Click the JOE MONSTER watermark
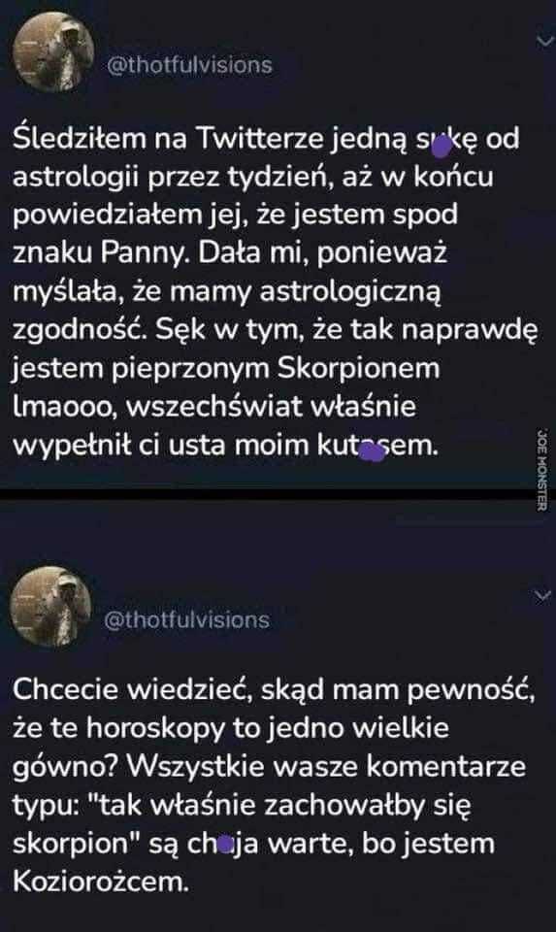 click(x=541, y=470)
